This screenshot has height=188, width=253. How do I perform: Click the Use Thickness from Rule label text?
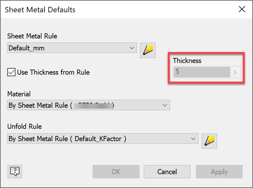[53, 72]
